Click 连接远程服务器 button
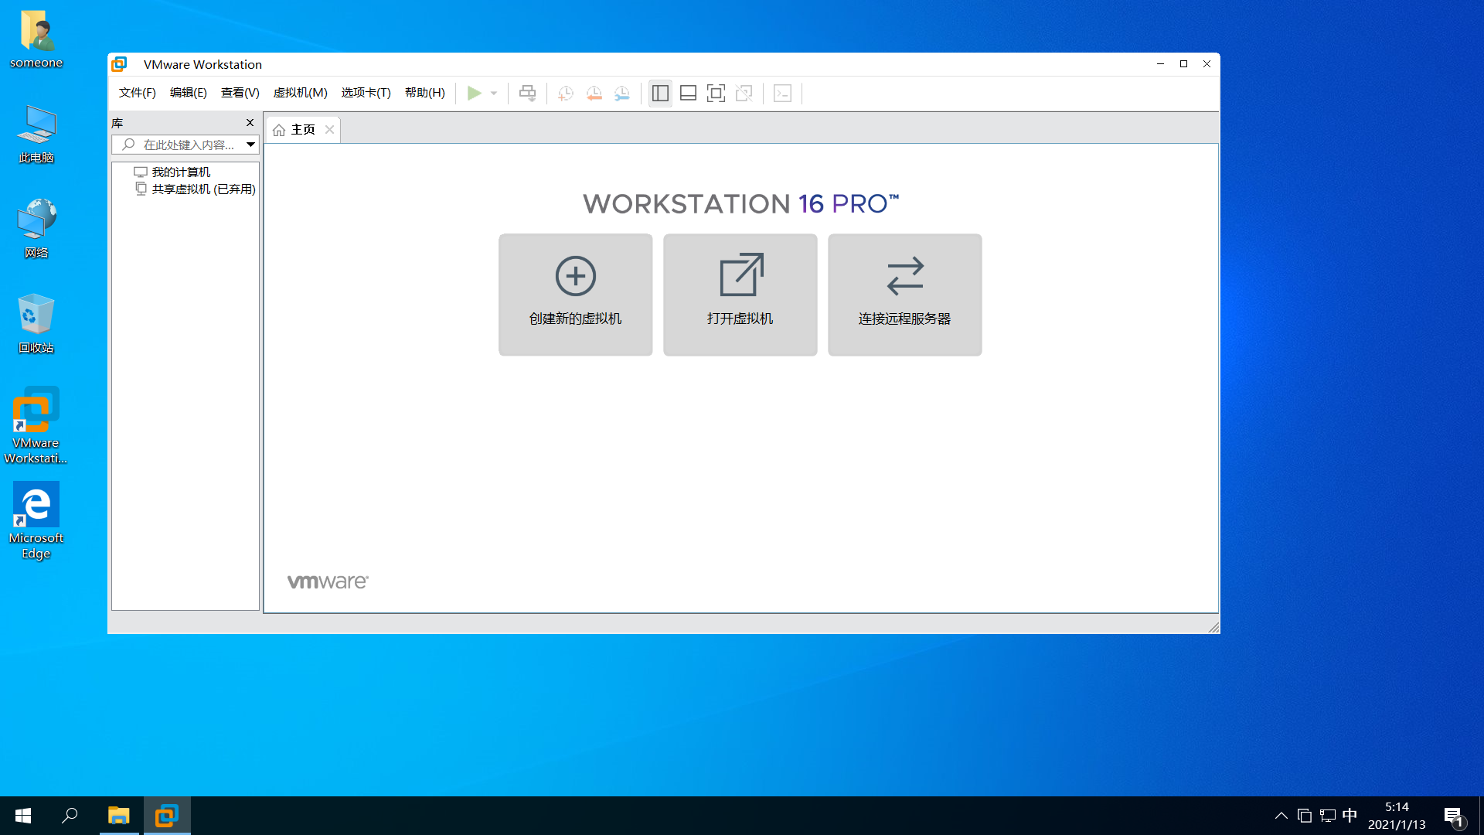The width and height of the screenshot is (1484, 835). tap(904, 295)
